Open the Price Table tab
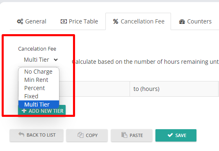This screenshot has height=151, width=219. tap(79, 21)
